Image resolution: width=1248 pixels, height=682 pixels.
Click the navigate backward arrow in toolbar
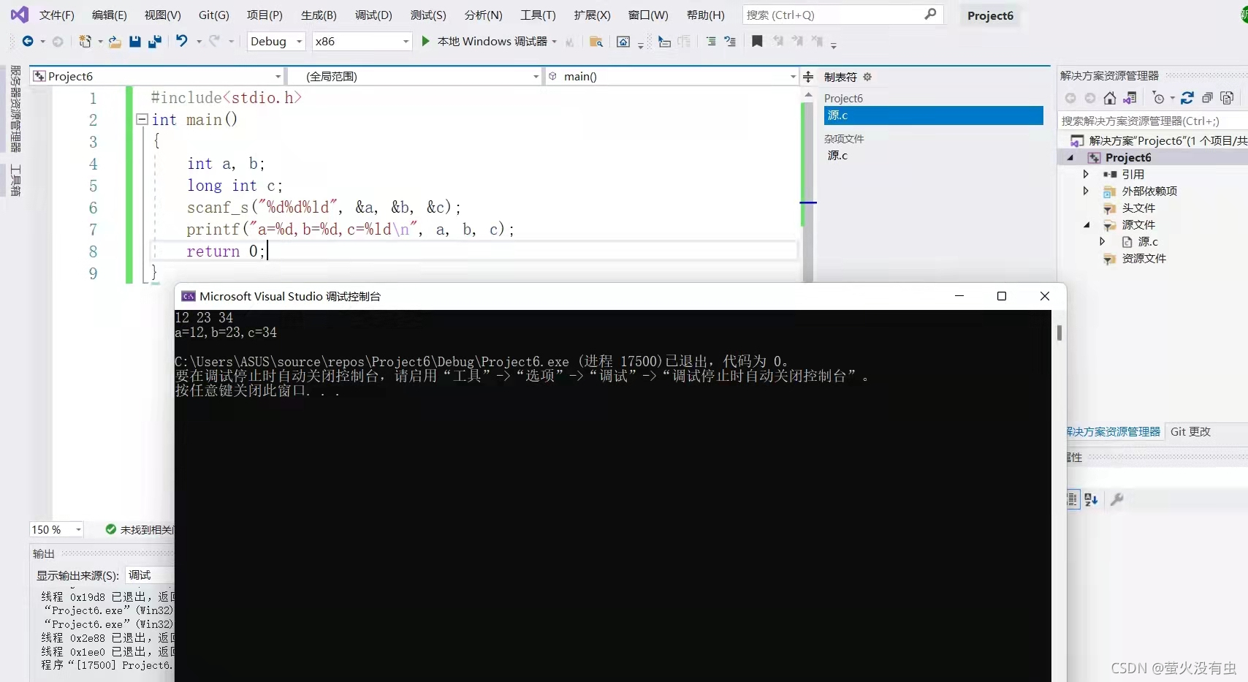28,42
